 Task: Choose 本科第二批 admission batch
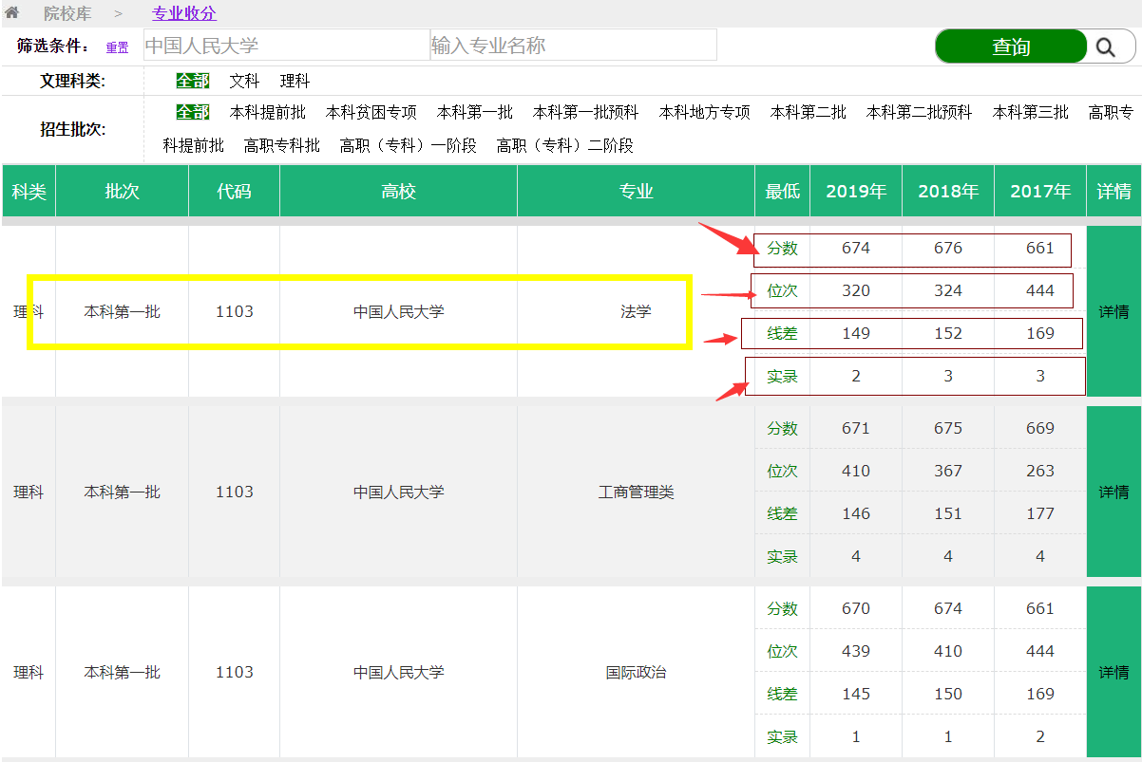point(808,112)
